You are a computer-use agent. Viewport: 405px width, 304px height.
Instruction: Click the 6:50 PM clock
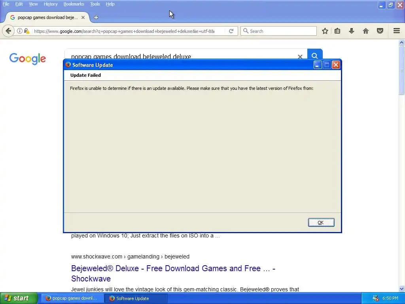click(x=390, y=298)
